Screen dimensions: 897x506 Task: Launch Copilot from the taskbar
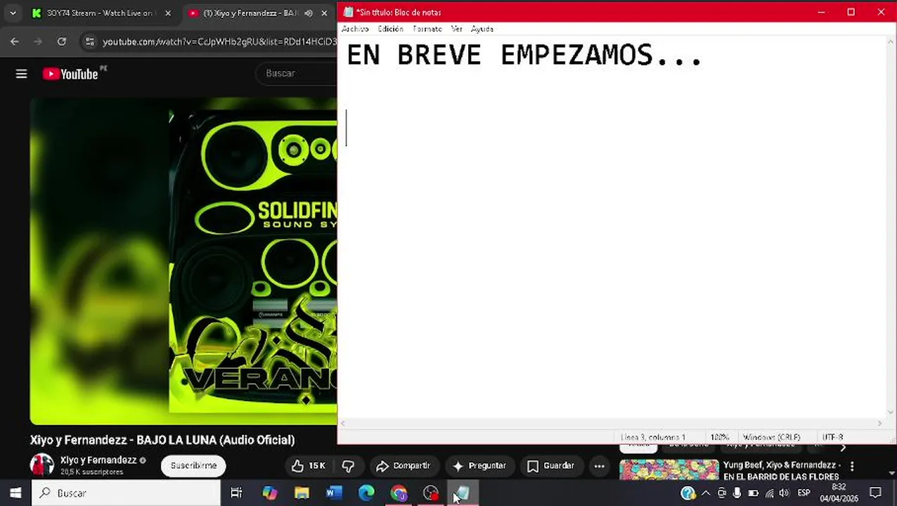click(270, 493)
